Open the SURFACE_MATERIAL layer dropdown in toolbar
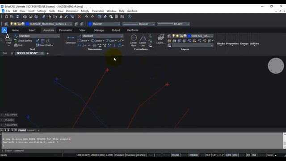The width and height of the screenshot is (286, 161). coord(71,24)
